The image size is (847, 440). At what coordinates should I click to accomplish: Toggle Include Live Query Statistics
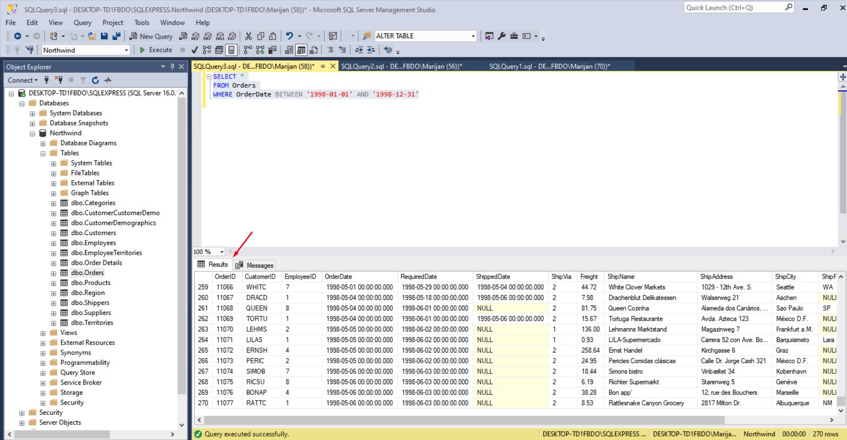(260, 50)
